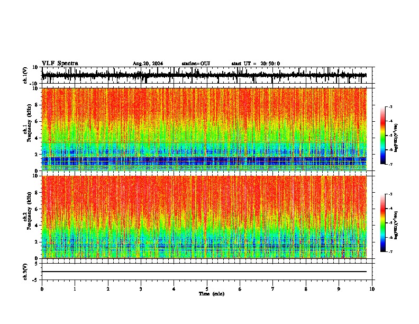
Task: Click the 'Time (min)' axis label
Action: [212, 294]
